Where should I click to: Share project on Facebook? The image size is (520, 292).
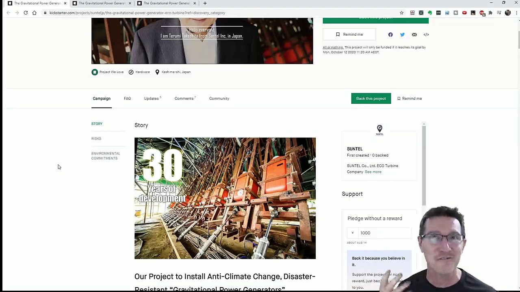[390, 34]
